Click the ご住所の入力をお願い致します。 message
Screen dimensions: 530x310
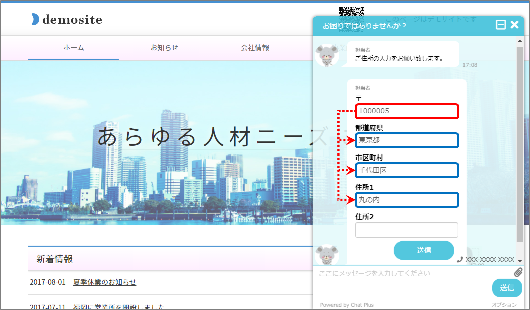[399, 58]
